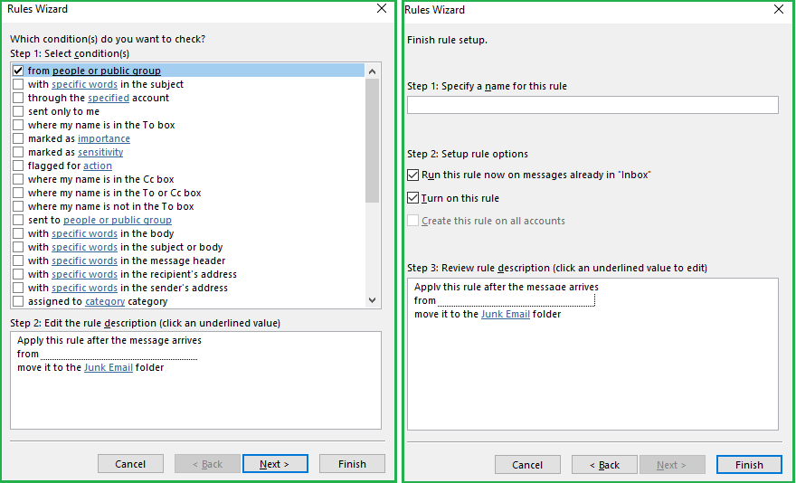
Task: Check 'where my name is not in the To box'
Action: [18, 206]
